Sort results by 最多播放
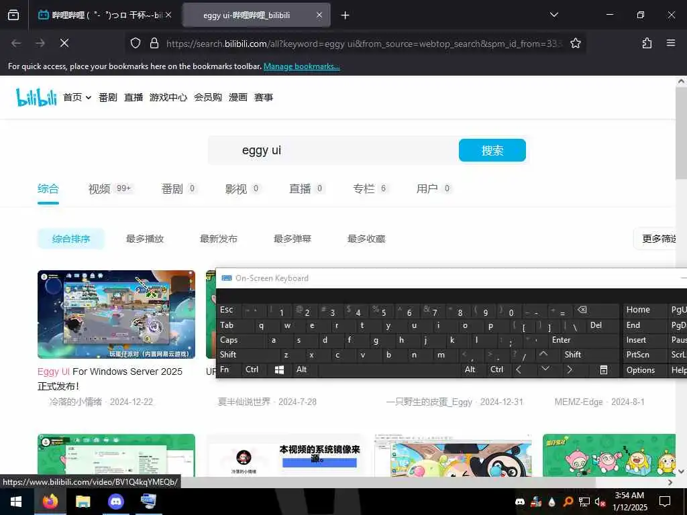687x515 pixels. pos(145,239)
